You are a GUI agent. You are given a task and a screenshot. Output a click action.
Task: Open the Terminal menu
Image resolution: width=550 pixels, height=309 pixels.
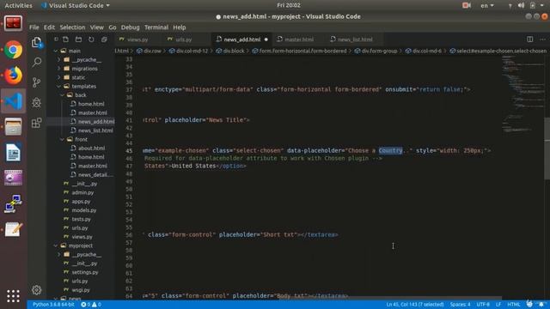156,27
